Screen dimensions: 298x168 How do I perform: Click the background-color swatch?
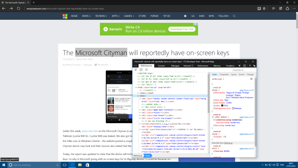point(233,108)
